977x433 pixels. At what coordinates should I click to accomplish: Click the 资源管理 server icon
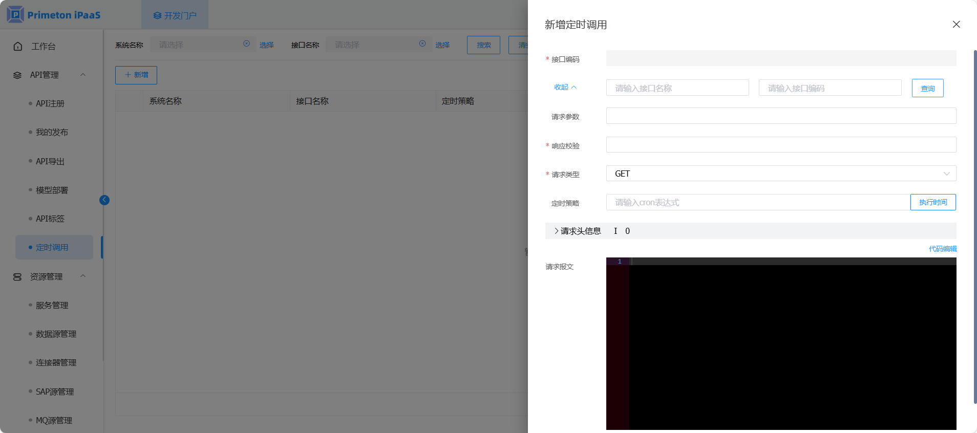(x=17, y=277)
